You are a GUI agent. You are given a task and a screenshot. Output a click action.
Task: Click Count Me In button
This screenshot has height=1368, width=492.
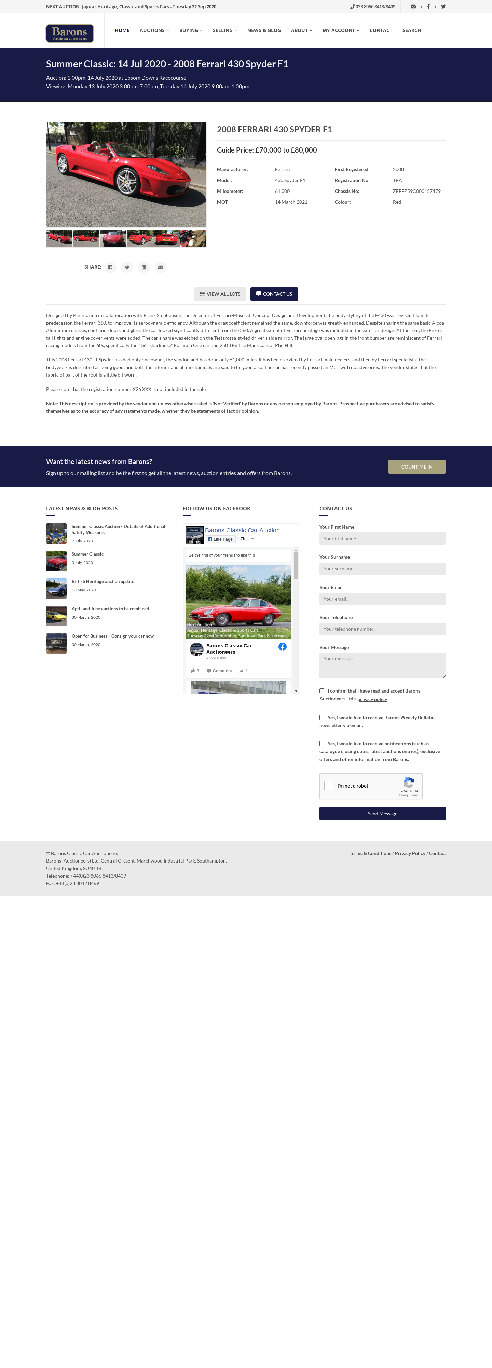[416, 467]
